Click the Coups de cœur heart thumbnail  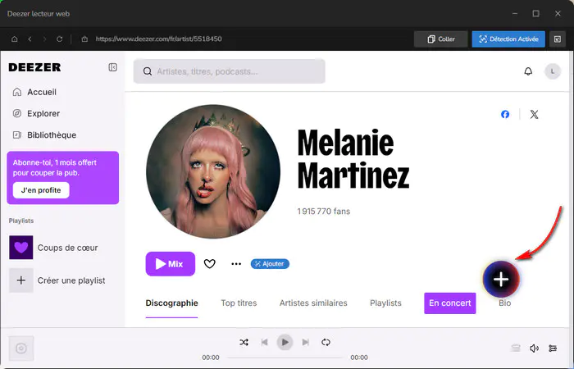tap(20, 248)
